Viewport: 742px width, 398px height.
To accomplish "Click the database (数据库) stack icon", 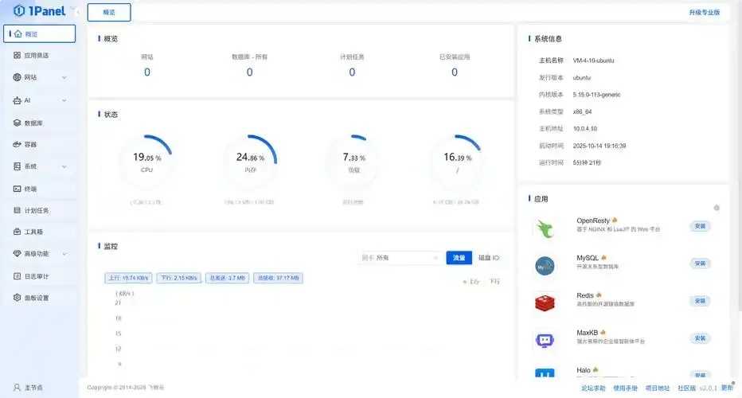I will [x=17, y=123].
